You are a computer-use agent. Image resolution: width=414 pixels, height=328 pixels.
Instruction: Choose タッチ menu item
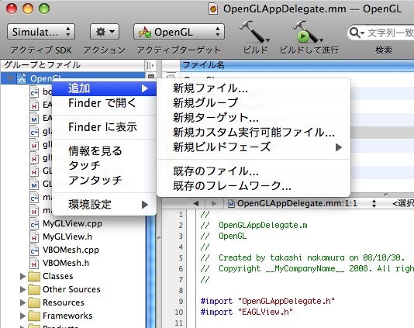click(105, 166)
